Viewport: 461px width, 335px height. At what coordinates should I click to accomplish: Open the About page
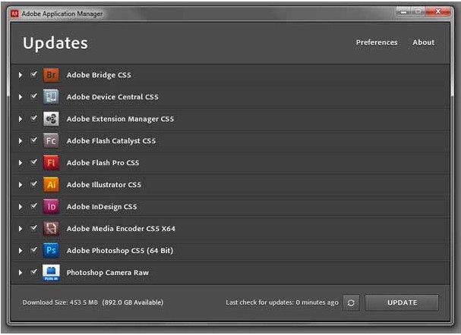click(x=423, y=42)
